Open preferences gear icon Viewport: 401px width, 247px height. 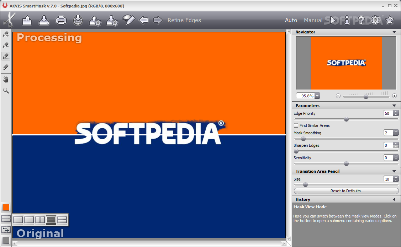tap(375, 20)
